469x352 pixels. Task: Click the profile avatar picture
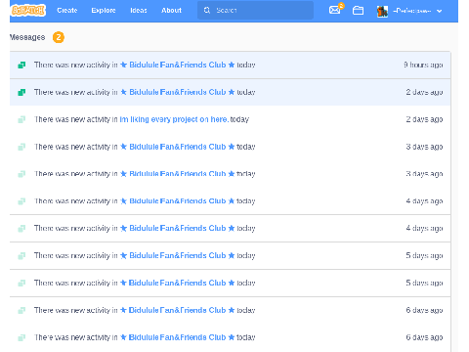pyautogui.click(x=382, y=11)
